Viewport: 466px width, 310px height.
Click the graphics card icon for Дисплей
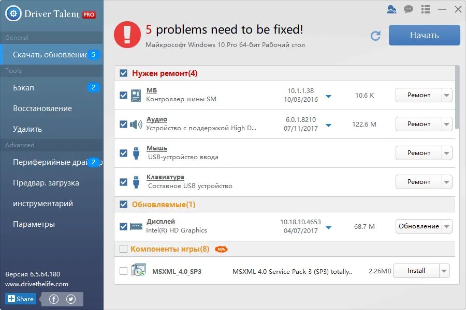[136, 227]
